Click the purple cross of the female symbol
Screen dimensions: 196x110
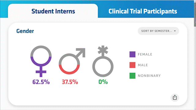(41, 72)
